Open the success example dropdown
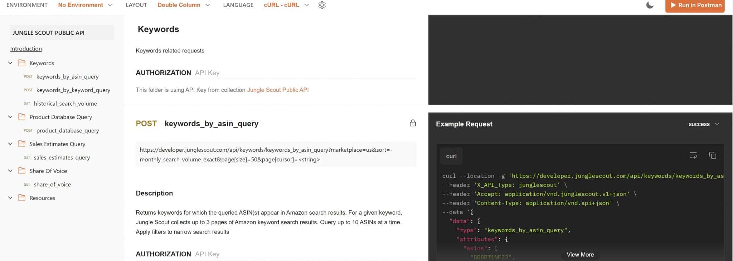733x261 pixels. [x=704, y=124]
